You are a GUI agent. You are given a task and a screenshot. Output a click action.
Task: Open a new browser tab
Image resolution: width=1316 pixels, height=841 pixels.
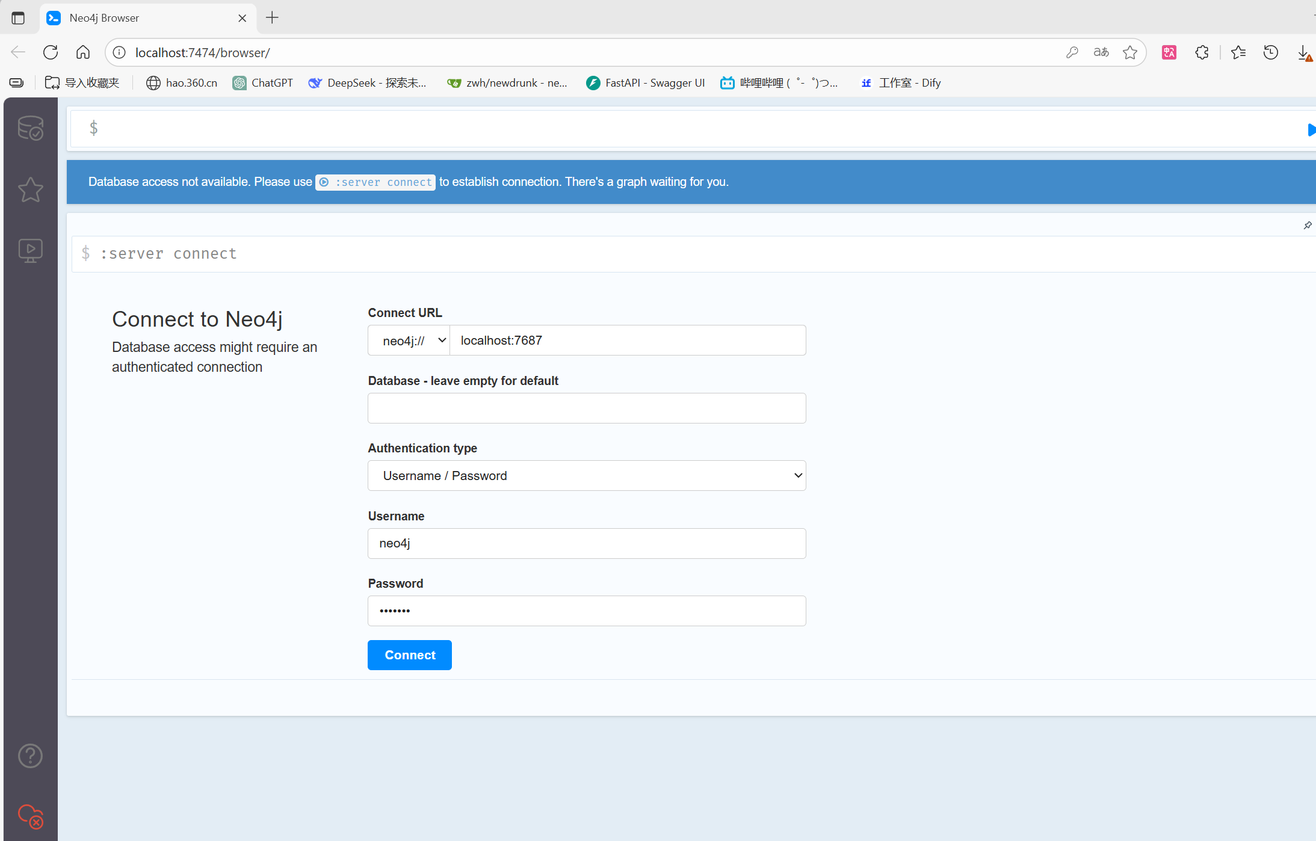pyautogui.click(x=272, y=17)
